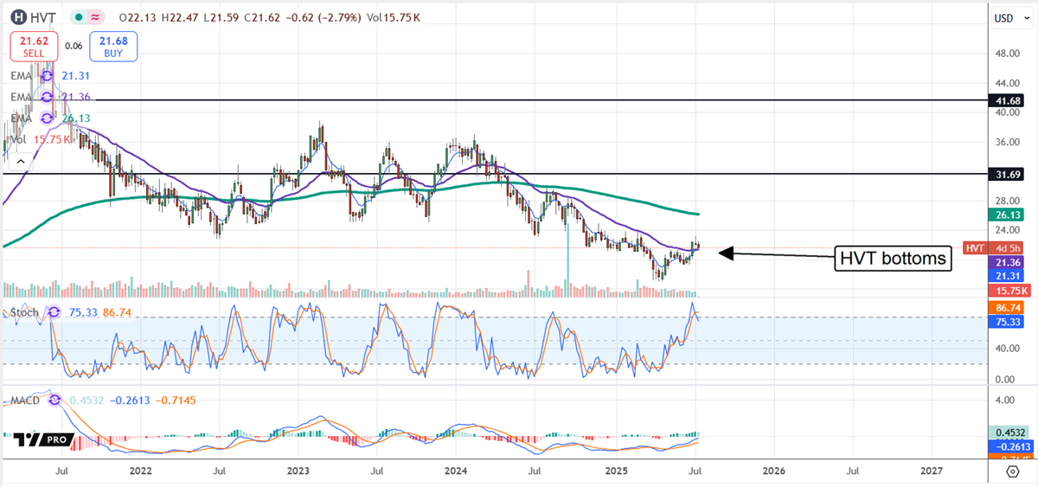Select the MACD indicator label

pyautogui.click(x=26, y=401)
